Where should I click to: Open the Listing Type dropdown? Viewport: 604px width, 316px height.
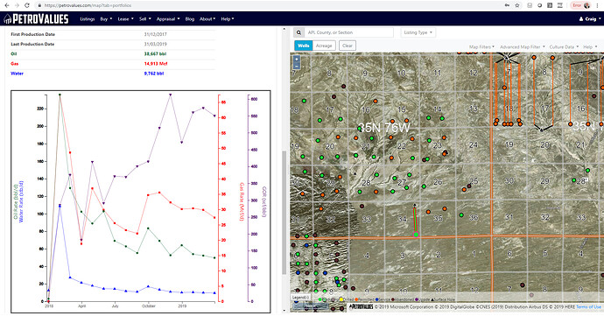(418, 32)
